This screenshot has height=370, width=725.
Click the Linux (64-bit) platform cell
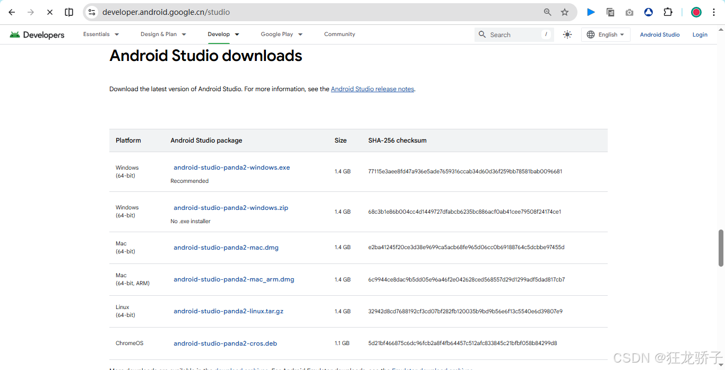point(126,311)
